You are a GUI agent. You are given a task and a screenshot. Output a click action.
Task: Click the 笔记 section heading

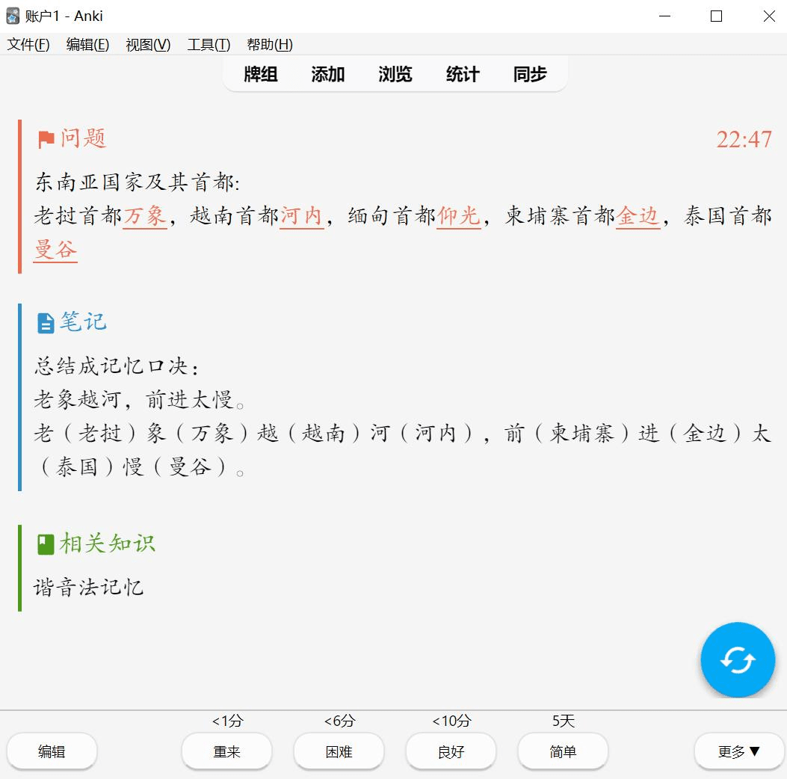tap(83, 321)
